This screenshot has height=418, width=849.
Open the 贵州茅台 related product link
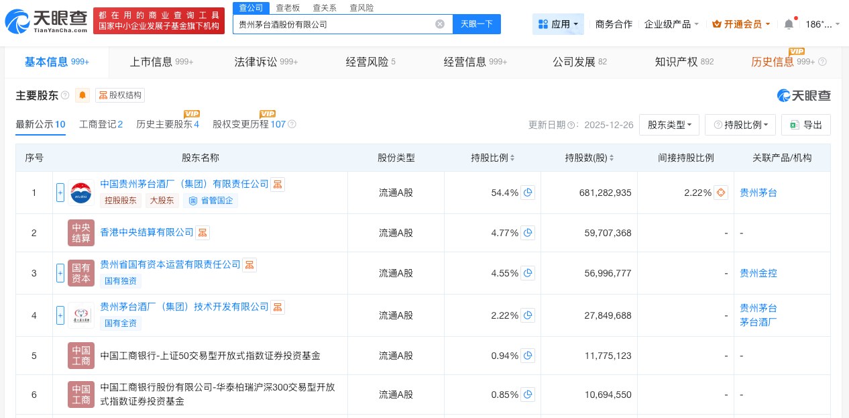758,193
